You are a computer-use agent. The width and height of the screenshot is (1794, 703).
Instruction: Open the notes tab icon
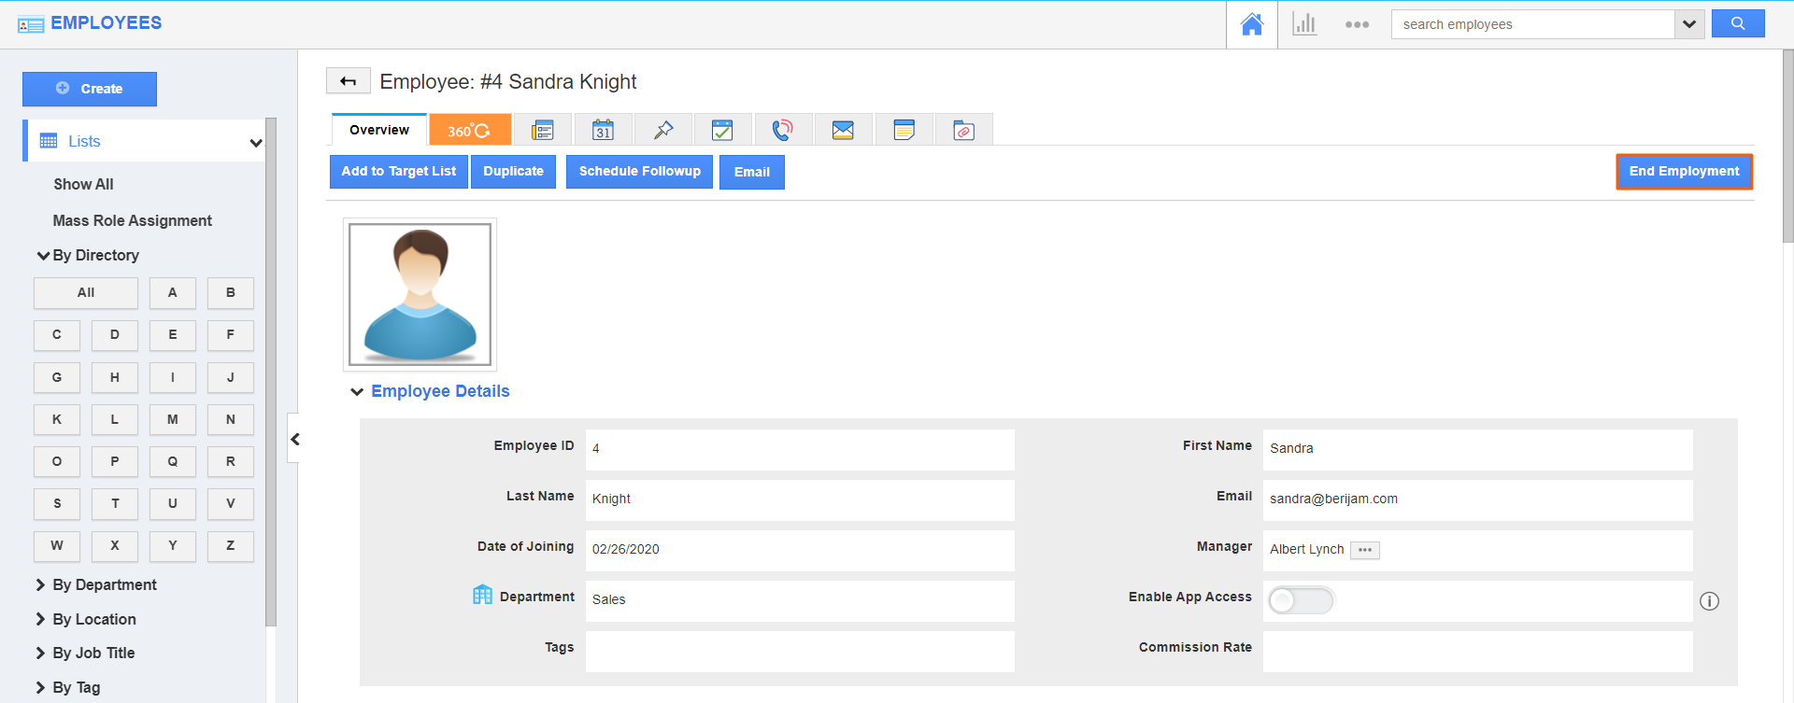pos(904,130)
